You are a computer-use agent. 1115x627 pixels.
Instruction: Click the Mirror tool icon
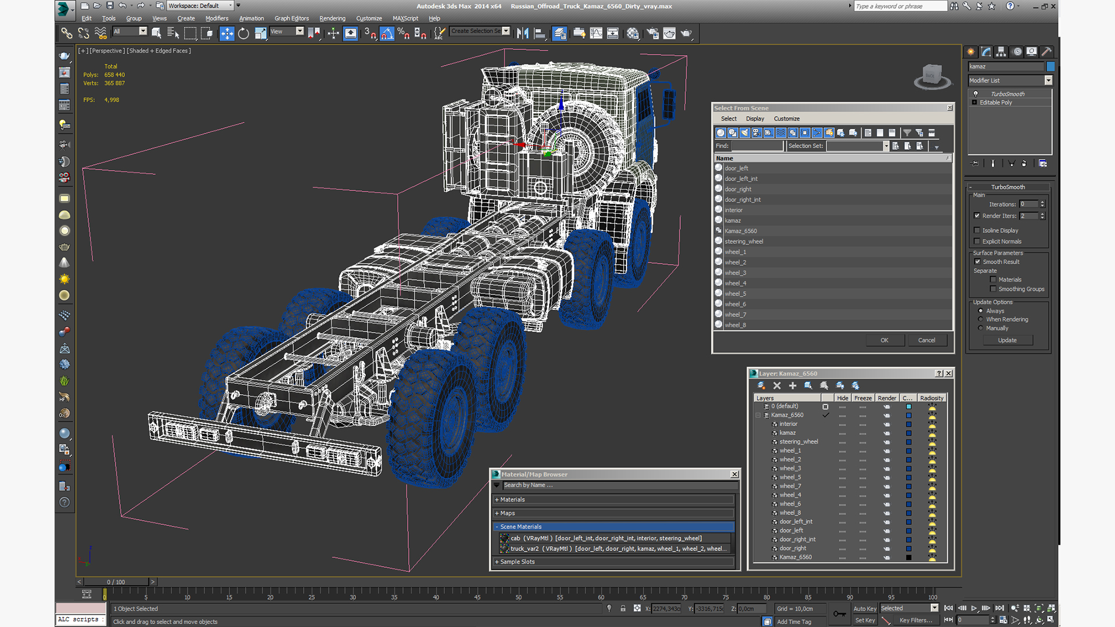tap(523, 33)
